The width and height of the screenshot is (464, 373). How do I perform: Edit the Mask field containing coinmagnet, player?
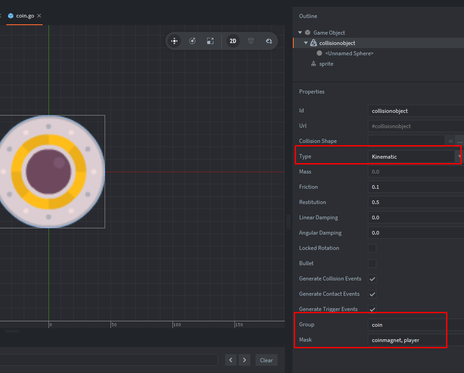click(416, 340)
